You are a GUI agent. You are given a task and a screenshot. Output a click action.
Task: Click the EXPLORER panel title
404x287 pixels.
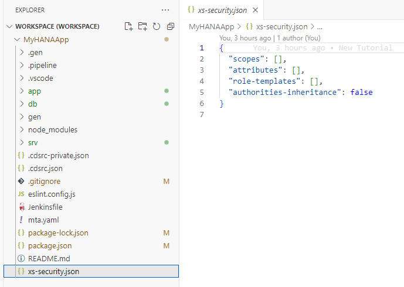(30, 10)
